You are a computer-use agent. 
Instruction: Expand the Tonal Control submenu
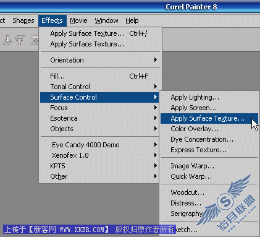pos(99,87)
